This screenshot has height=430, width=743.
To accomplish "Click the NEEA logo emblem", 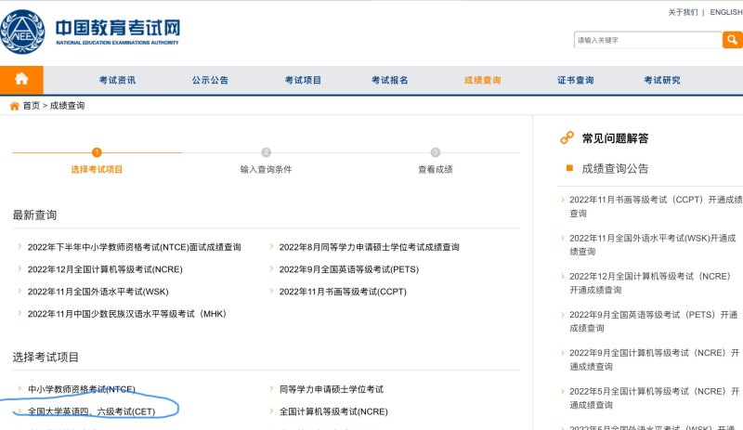I will click(21, 32).
